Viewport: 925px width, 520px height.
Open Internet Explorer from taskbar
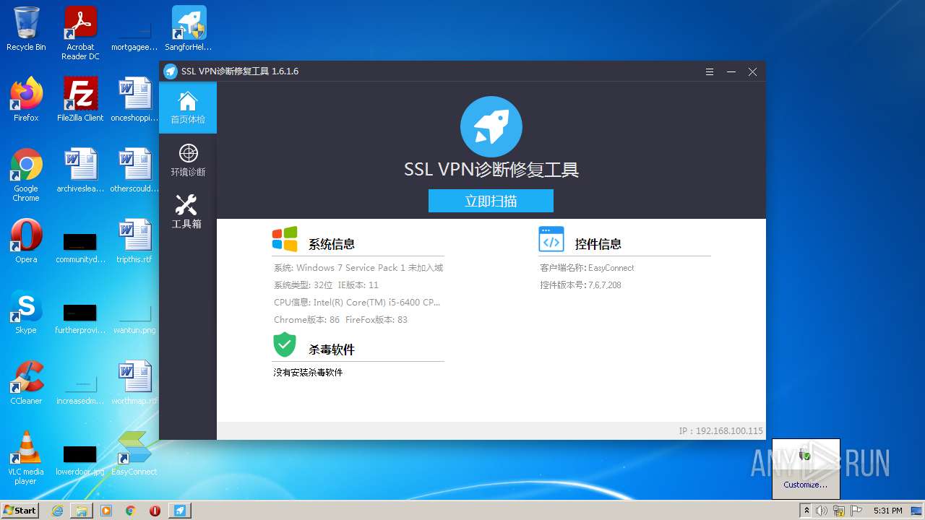[x=57, y=511]
